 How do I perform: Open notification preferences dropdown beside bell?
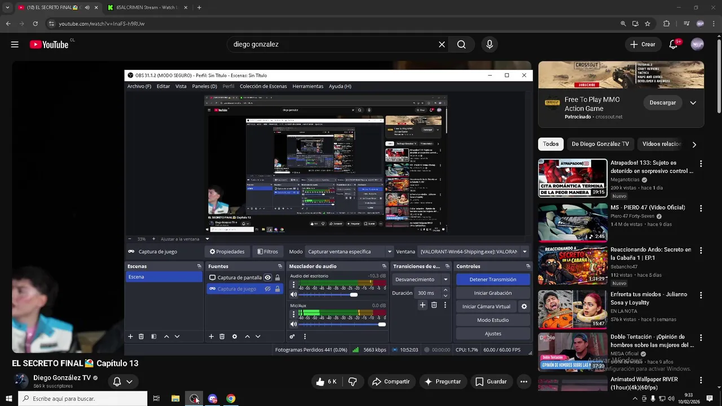129,382
